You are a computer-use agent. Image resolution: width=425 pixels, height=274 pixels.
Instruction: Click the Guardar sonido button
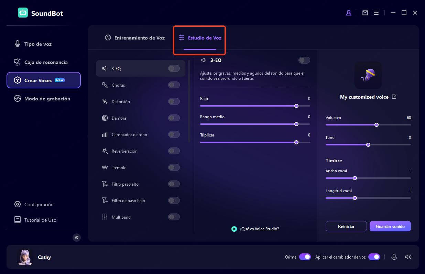[x=390, y=226]
